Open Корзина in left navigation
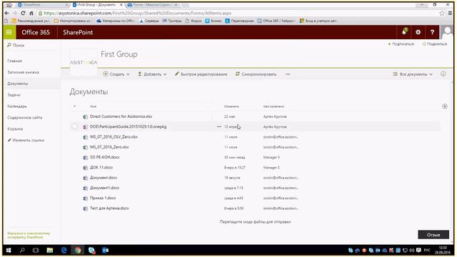Screen dimensions: 457x257 tap(15, 129)
